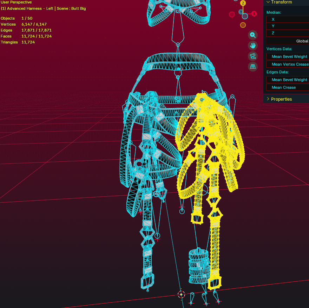
Task: Select the Global orientation button
Action: pyautogui.click(x=288, y=41)
